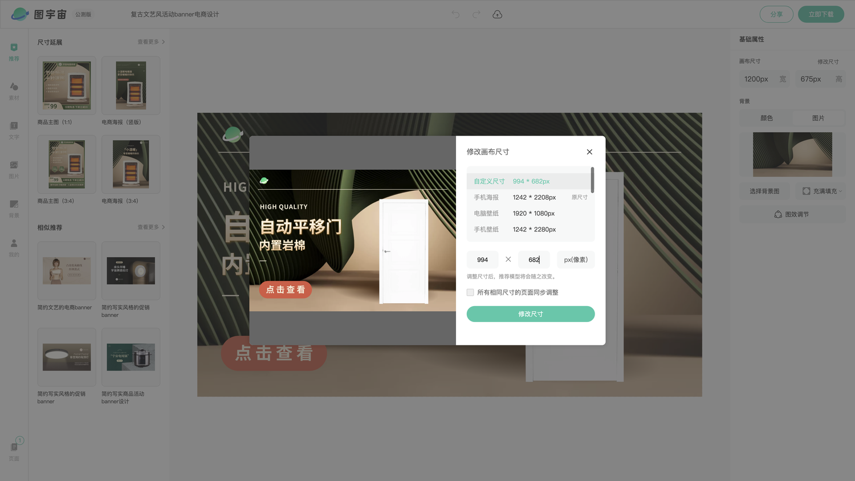The image size is (855, 481).
Task: Click the undo arrow icon
Action: [x=455, y=14]
